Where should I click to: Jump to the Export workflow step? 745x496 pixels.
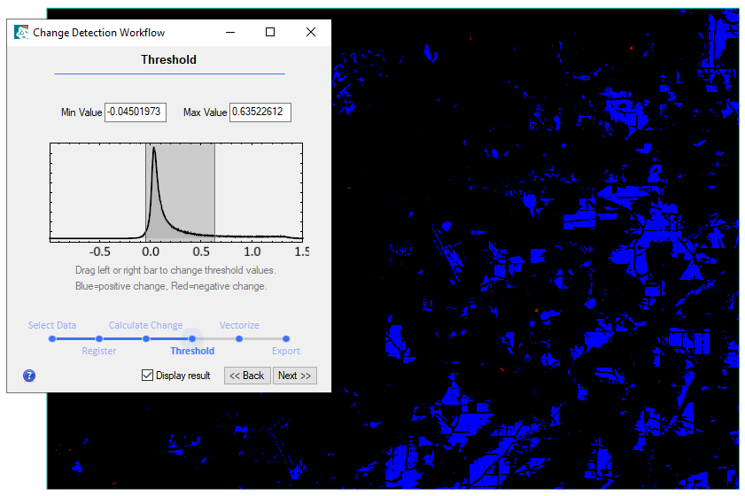285,338
